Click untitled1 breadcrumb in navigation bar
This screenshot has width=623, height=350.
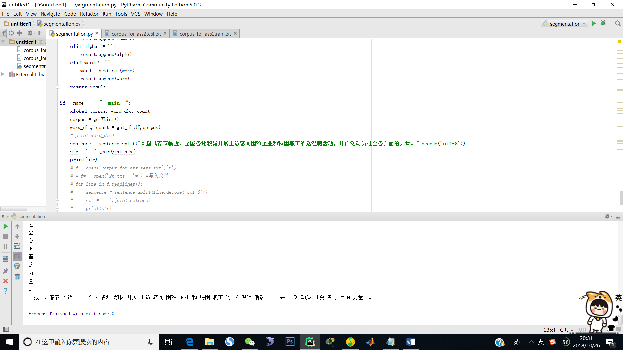18,24
